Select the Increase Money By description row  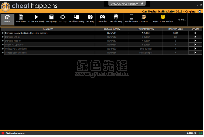tap(50, 33)
